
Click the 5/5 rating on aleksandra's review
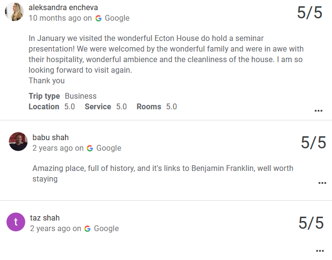pyautogui.click(x=309, y=13)
